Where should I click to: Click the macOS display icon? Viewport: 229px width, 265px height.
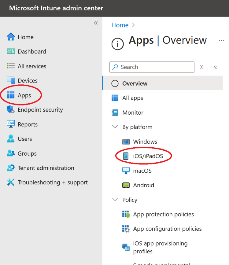[x=126, y=171]
